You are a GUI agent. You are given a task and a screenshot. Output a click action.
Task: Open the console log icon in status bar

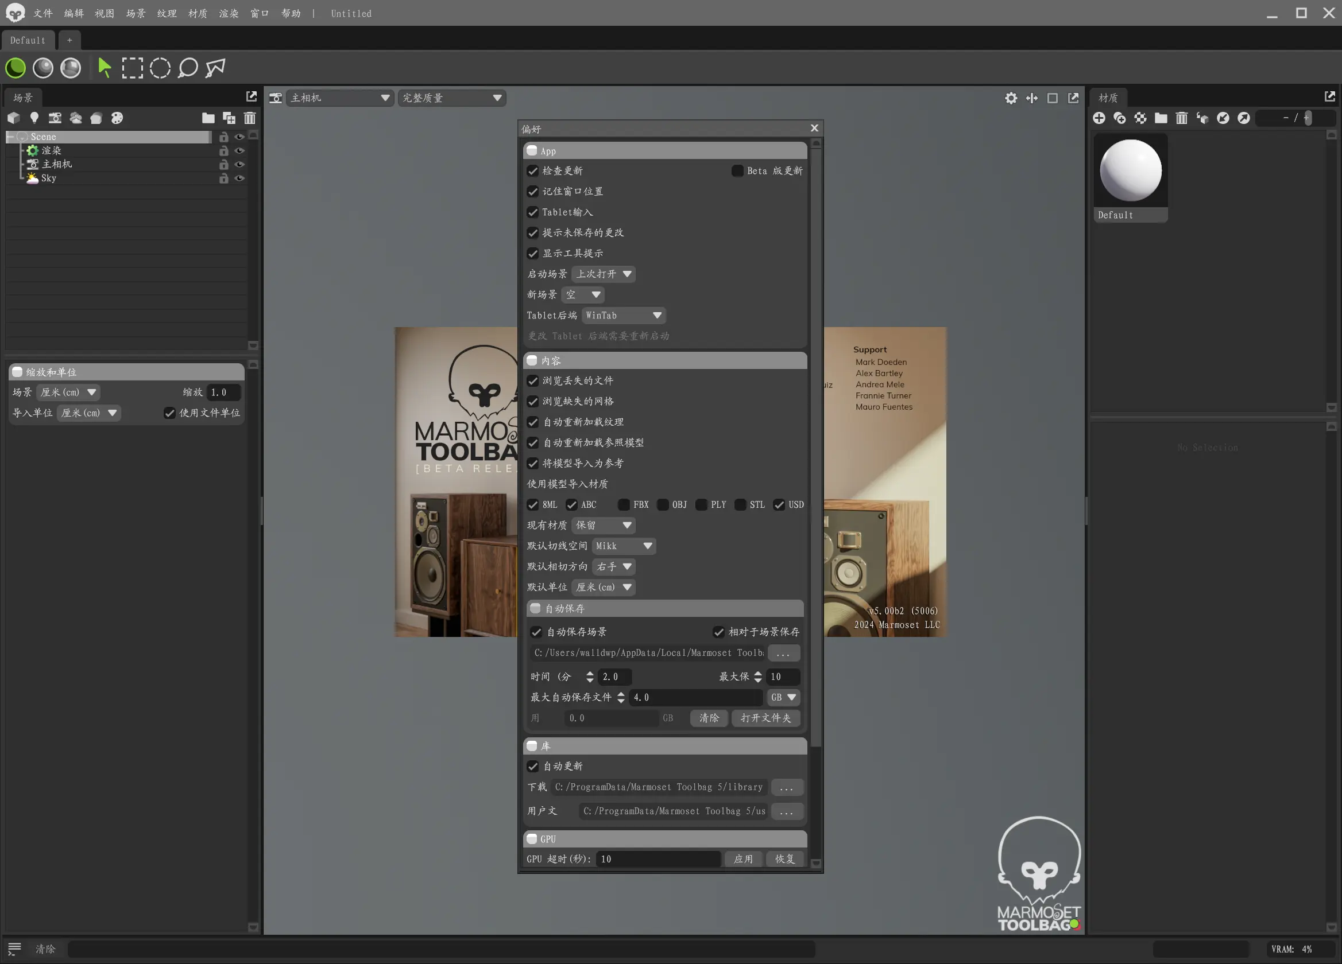tap(14, 949)
